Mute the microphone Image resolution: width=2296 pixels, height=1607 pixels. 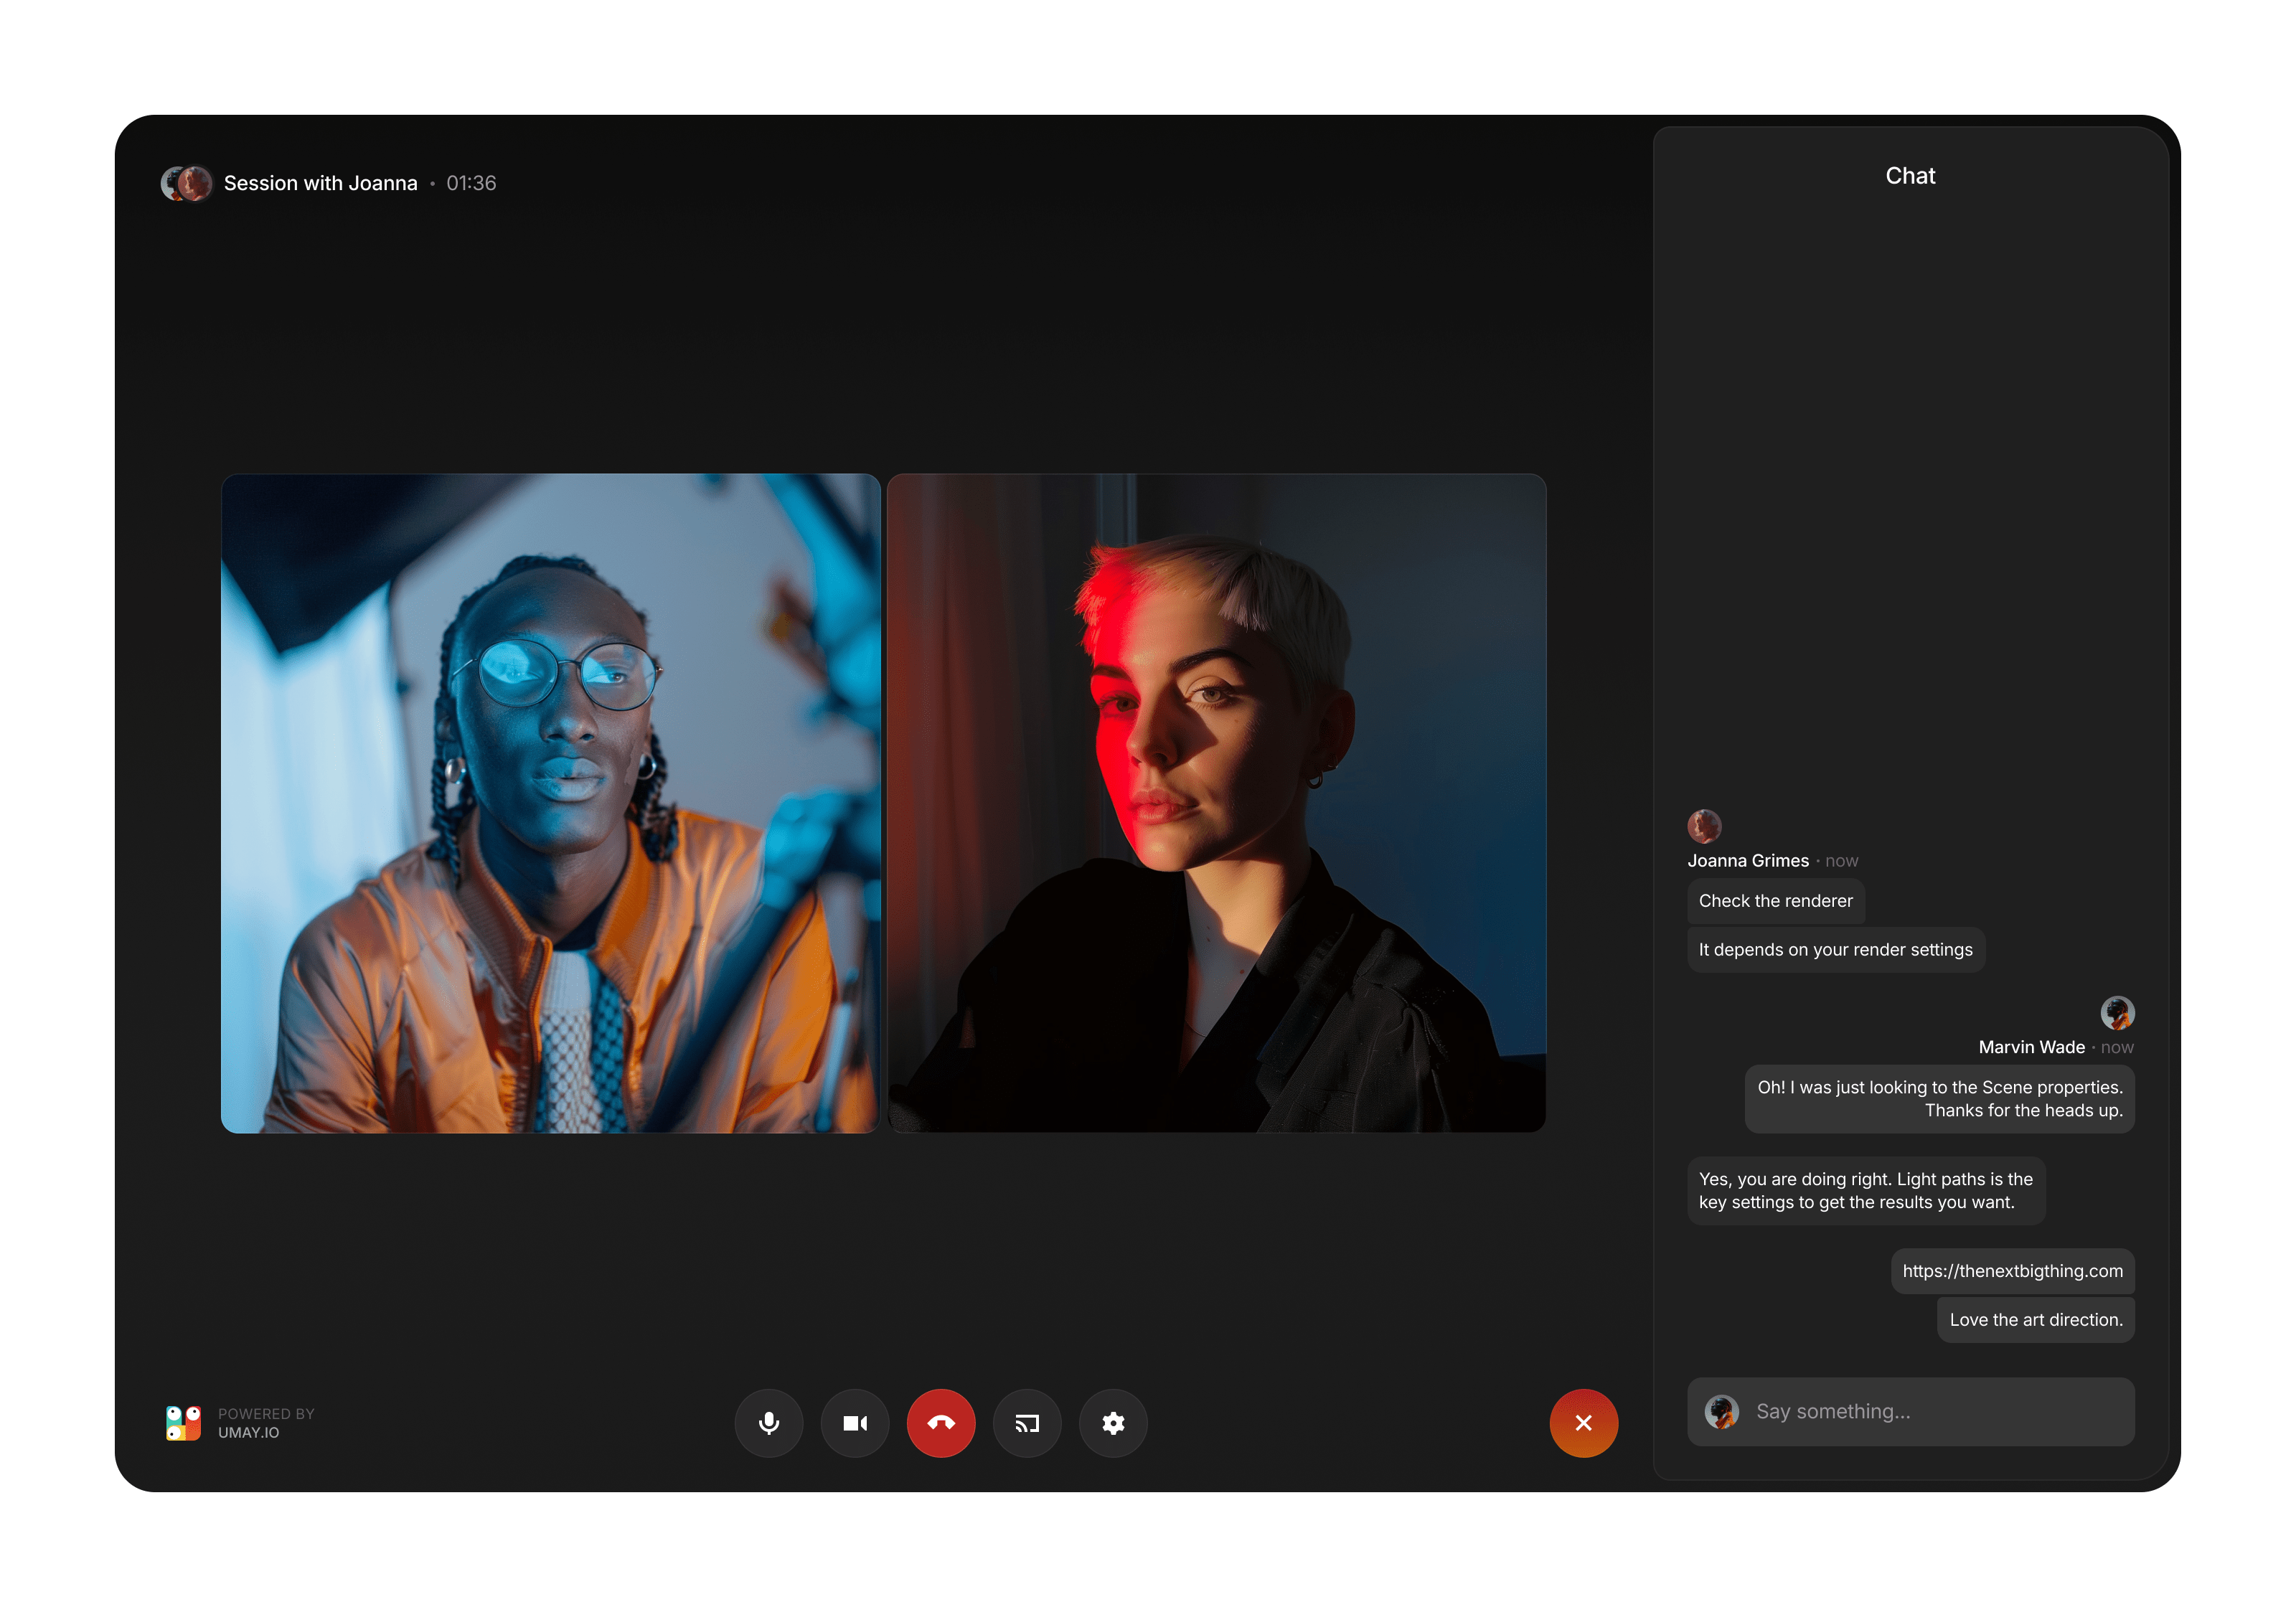[768, 1422]
